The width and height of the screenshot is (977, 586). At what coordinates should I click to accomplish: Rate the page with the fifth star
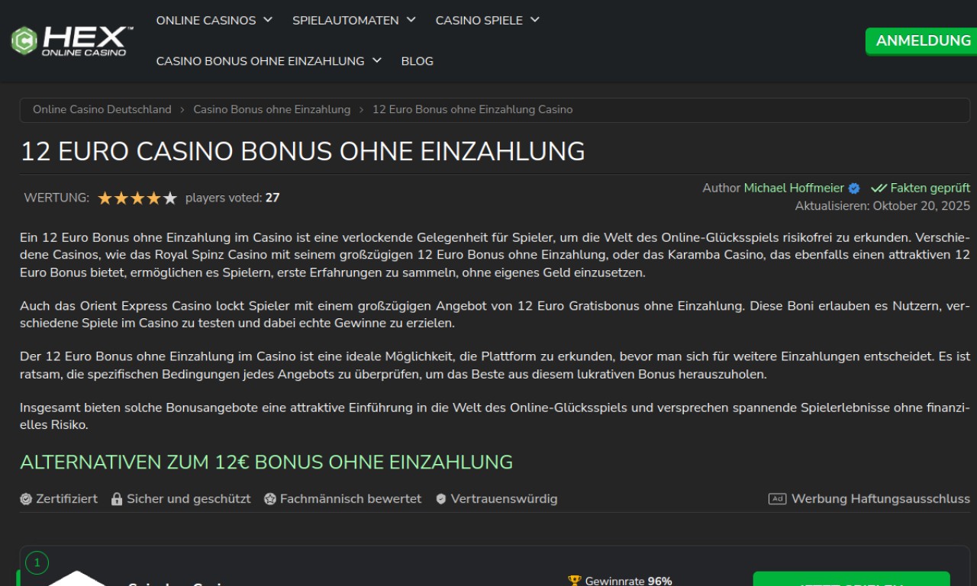click(170, 198)
